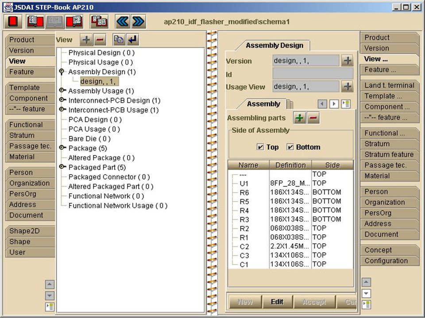This screenshot has height=319, width=425.
Task: Select the Assembly Design tab
Action: tap(274, 45)
